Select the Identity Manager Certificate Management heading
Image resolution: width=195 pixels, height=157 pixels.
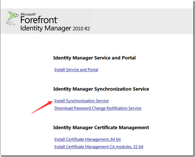(x=101, y=127)
